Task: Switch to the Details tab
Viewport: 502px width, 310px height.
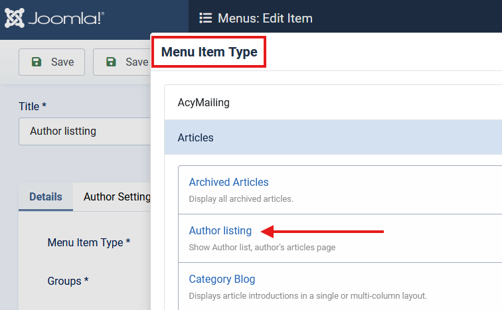Action: (46, 196)
